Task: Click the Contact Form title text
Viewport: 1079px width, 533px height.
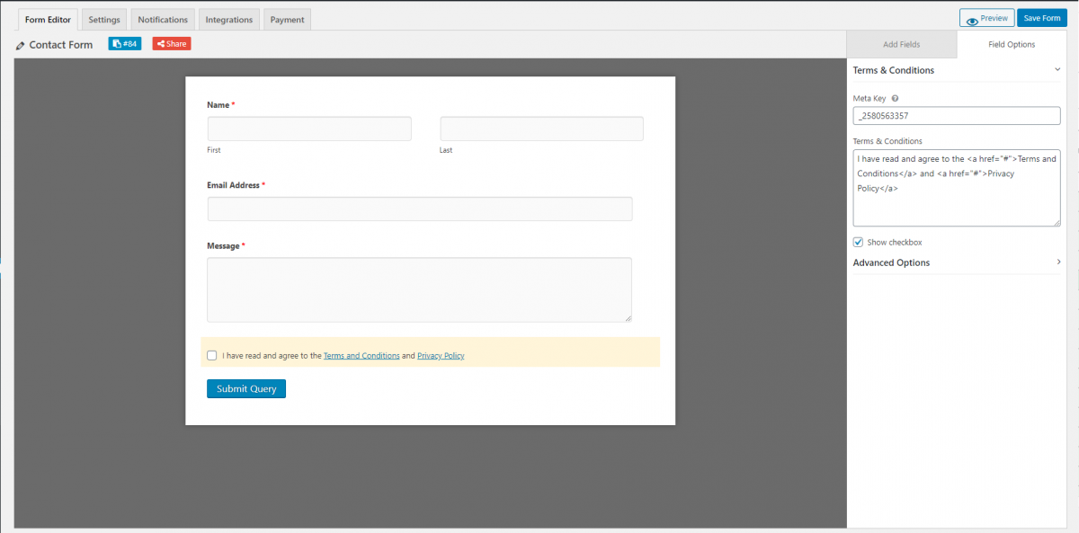Action: tap(61, 45)
